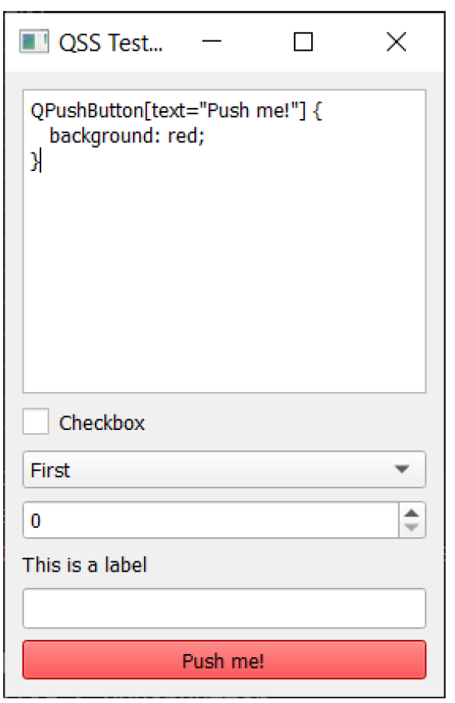Decrease the spinbox value with down arrow
The height and width of the screenshot is (703, 455).
click(x=411, y=528)
